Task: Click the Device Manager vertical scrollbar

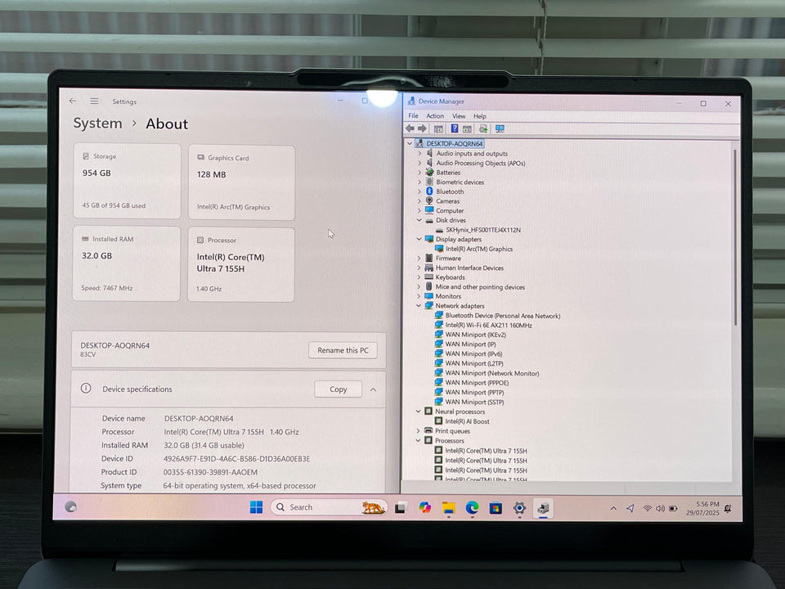Action: [735, 236]
